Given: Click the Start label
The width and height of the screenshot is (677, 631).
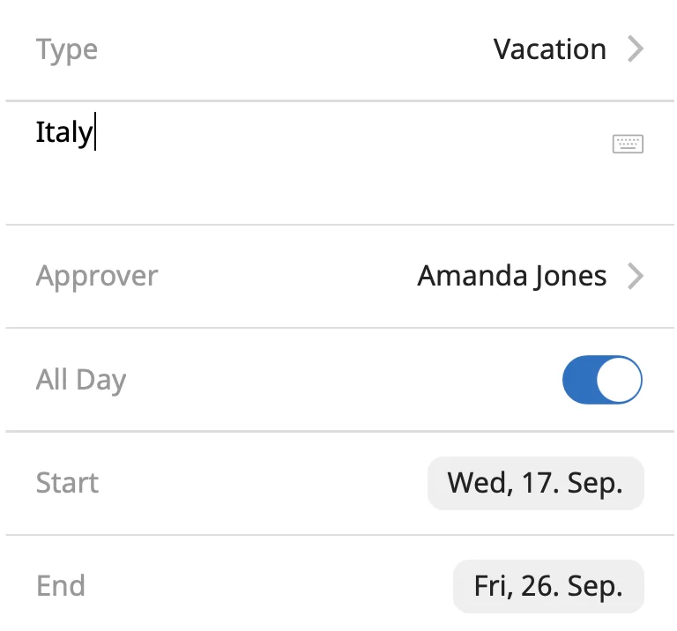Looking at the screenshot, I should [x=67, y=483].
